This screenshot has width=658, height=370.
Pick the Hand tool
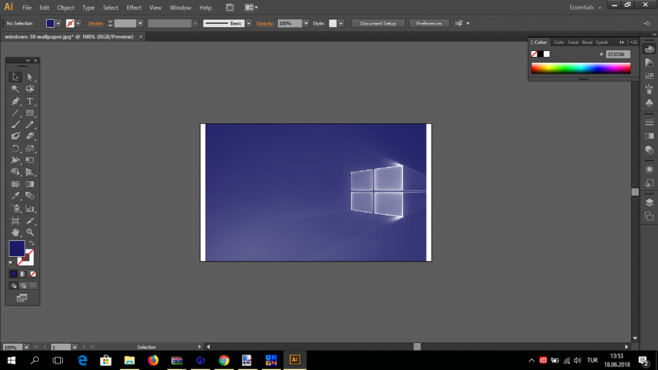[15, 232]
